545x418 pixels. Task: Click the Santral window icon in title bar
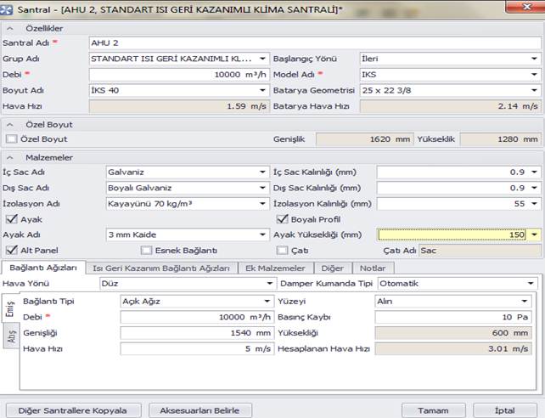pos(8,8)
